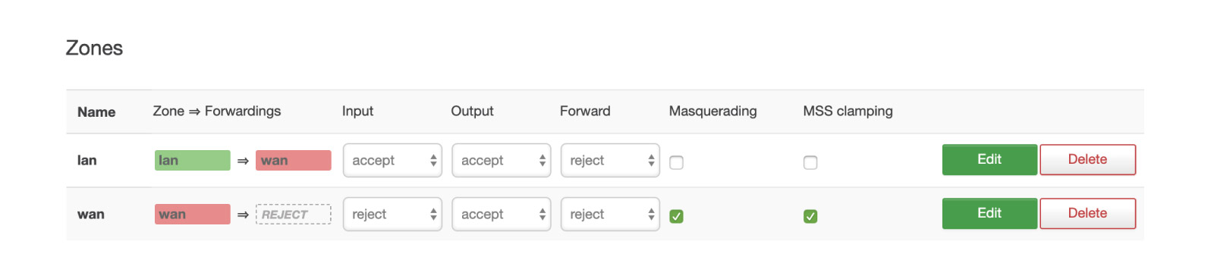1214x279 pixels.
Task: Open the wan zone Forward reject dropdown
Action: tap(610, 214)
